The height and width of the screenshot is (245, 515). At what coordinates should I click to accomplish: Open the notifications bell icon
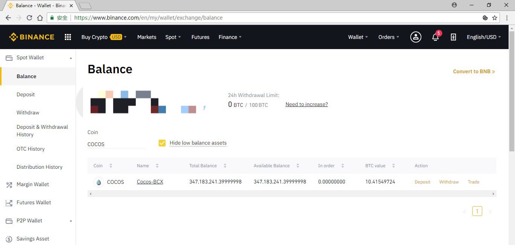(435, 37)
